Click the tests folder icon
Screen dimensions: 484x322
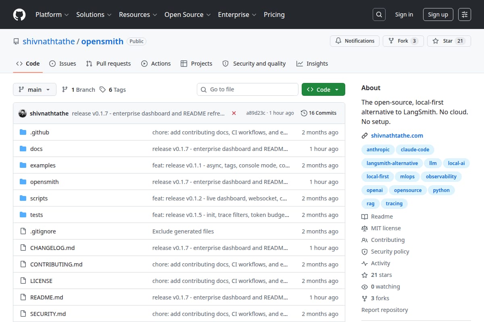23,215
